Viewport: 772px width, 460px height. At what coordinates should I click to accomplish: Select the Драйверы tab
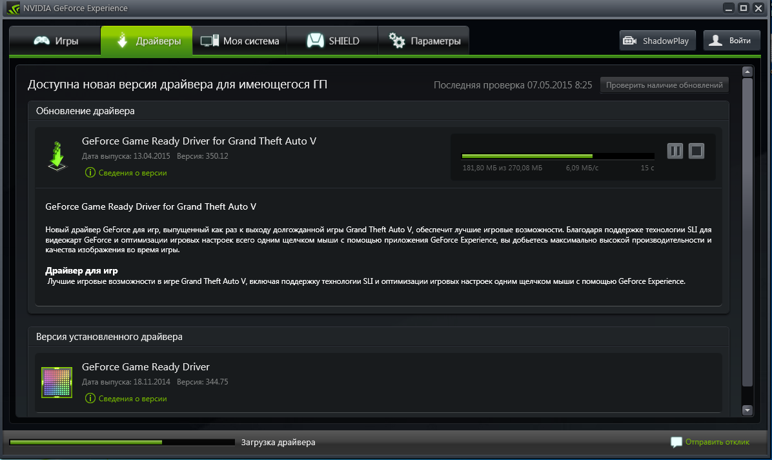147,41
